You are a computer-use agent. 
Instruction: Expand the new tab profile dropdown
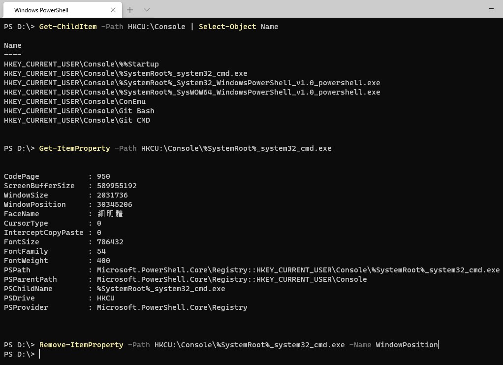147,10
